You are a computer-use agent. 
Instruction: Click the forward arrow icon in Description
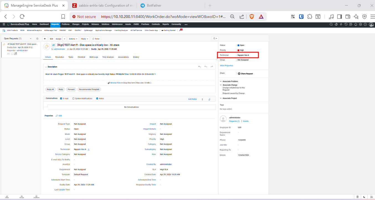coord(212,67)
